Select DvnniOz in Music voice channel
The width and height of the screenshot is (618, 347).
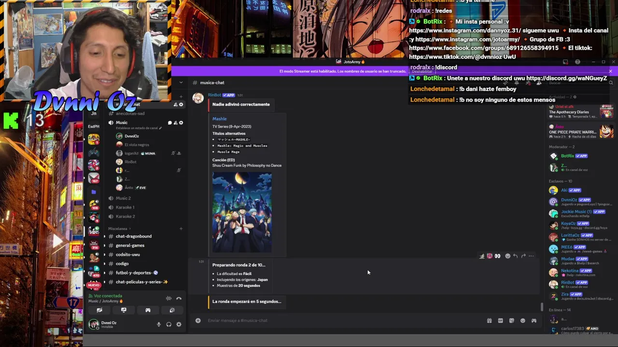coord(131,136)
